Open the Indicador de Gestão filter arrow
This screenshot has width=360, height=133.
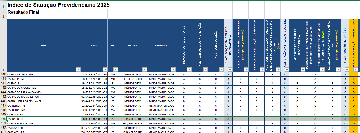pos(221,69)
